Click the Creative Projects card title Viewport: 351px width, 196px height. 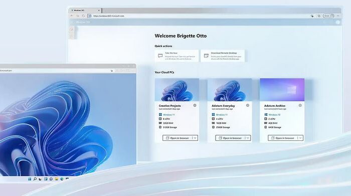pyautogui.click(x=169, y=106)
